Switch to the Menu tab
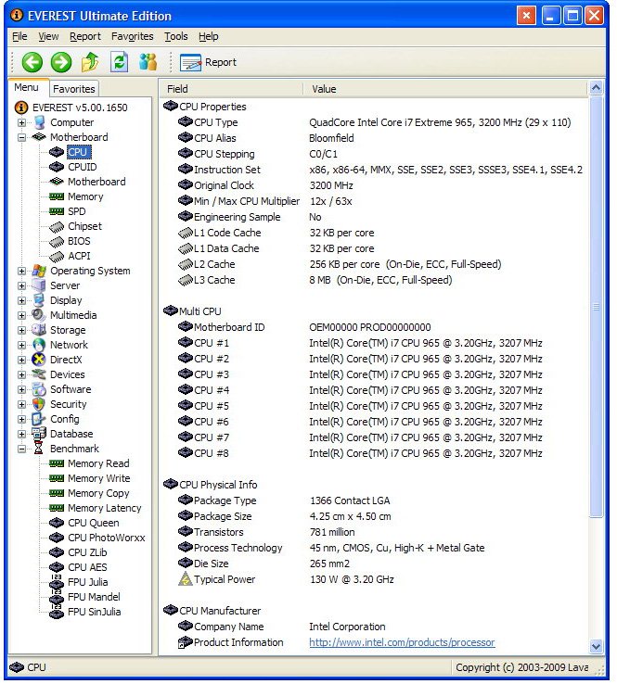Screen dimensions: 617x684 (x=27, y=88)
